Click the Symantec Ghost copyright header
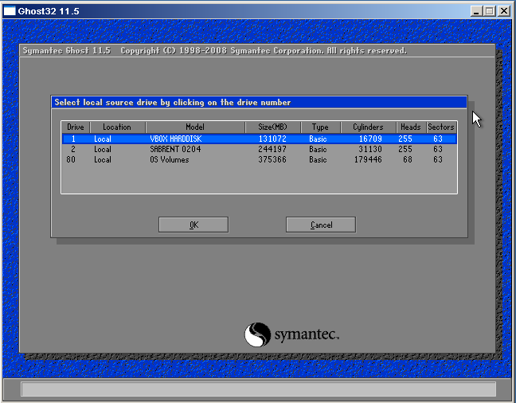 coord(214,51)
